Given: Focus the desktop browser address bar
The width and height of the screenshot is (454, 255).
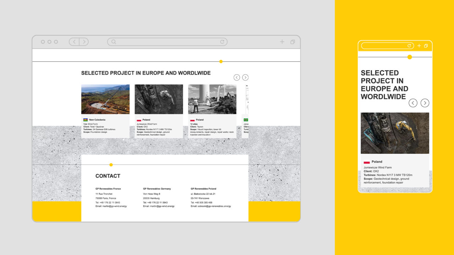Looking at the screenshot, I should (167, 42).
